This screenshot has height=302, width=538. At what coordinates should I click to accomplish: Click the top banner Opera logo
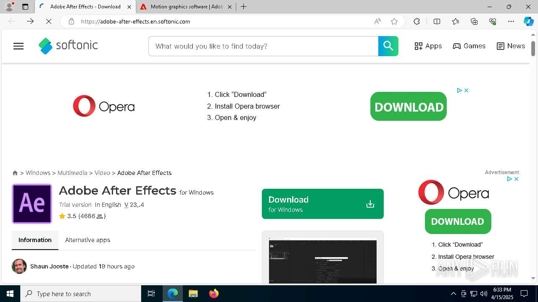point(104,106)
